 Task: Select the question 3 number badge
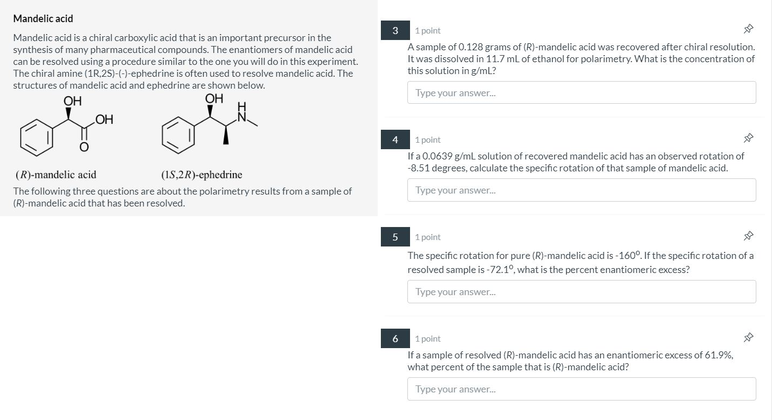click(x=395, y=30)
